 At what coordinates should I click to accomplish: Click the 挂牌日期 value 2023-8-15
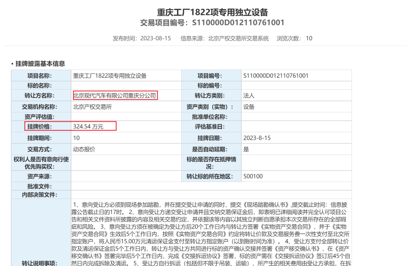tap(257, 138)
